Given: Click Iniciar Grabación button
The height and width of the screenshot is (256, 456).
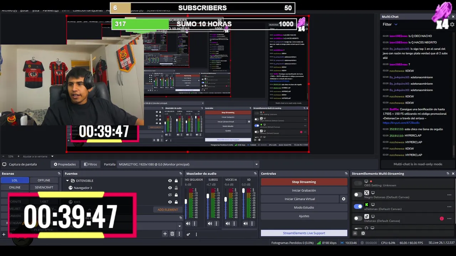Looking at the screenshot, I should (304, 190).
